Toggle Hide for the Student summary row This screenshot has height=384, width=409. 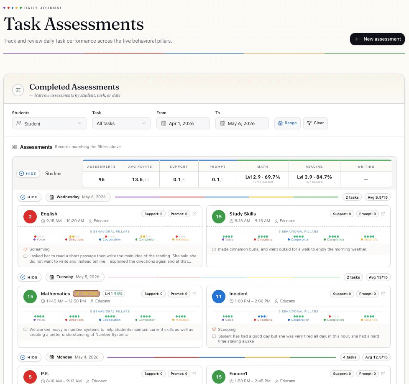28,174
